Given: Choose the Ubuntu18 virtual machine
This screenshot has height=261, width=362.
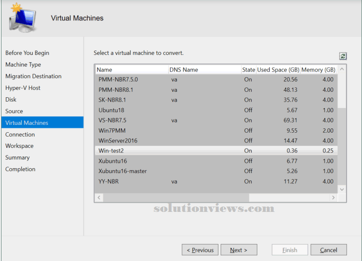Looking at the screenshot, I should 216,110.
